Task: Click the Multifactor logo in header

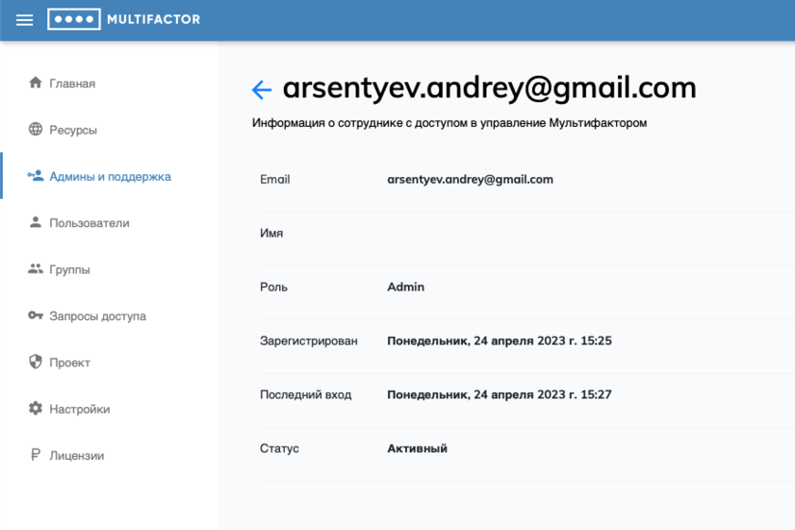Action: click(124, 20)
